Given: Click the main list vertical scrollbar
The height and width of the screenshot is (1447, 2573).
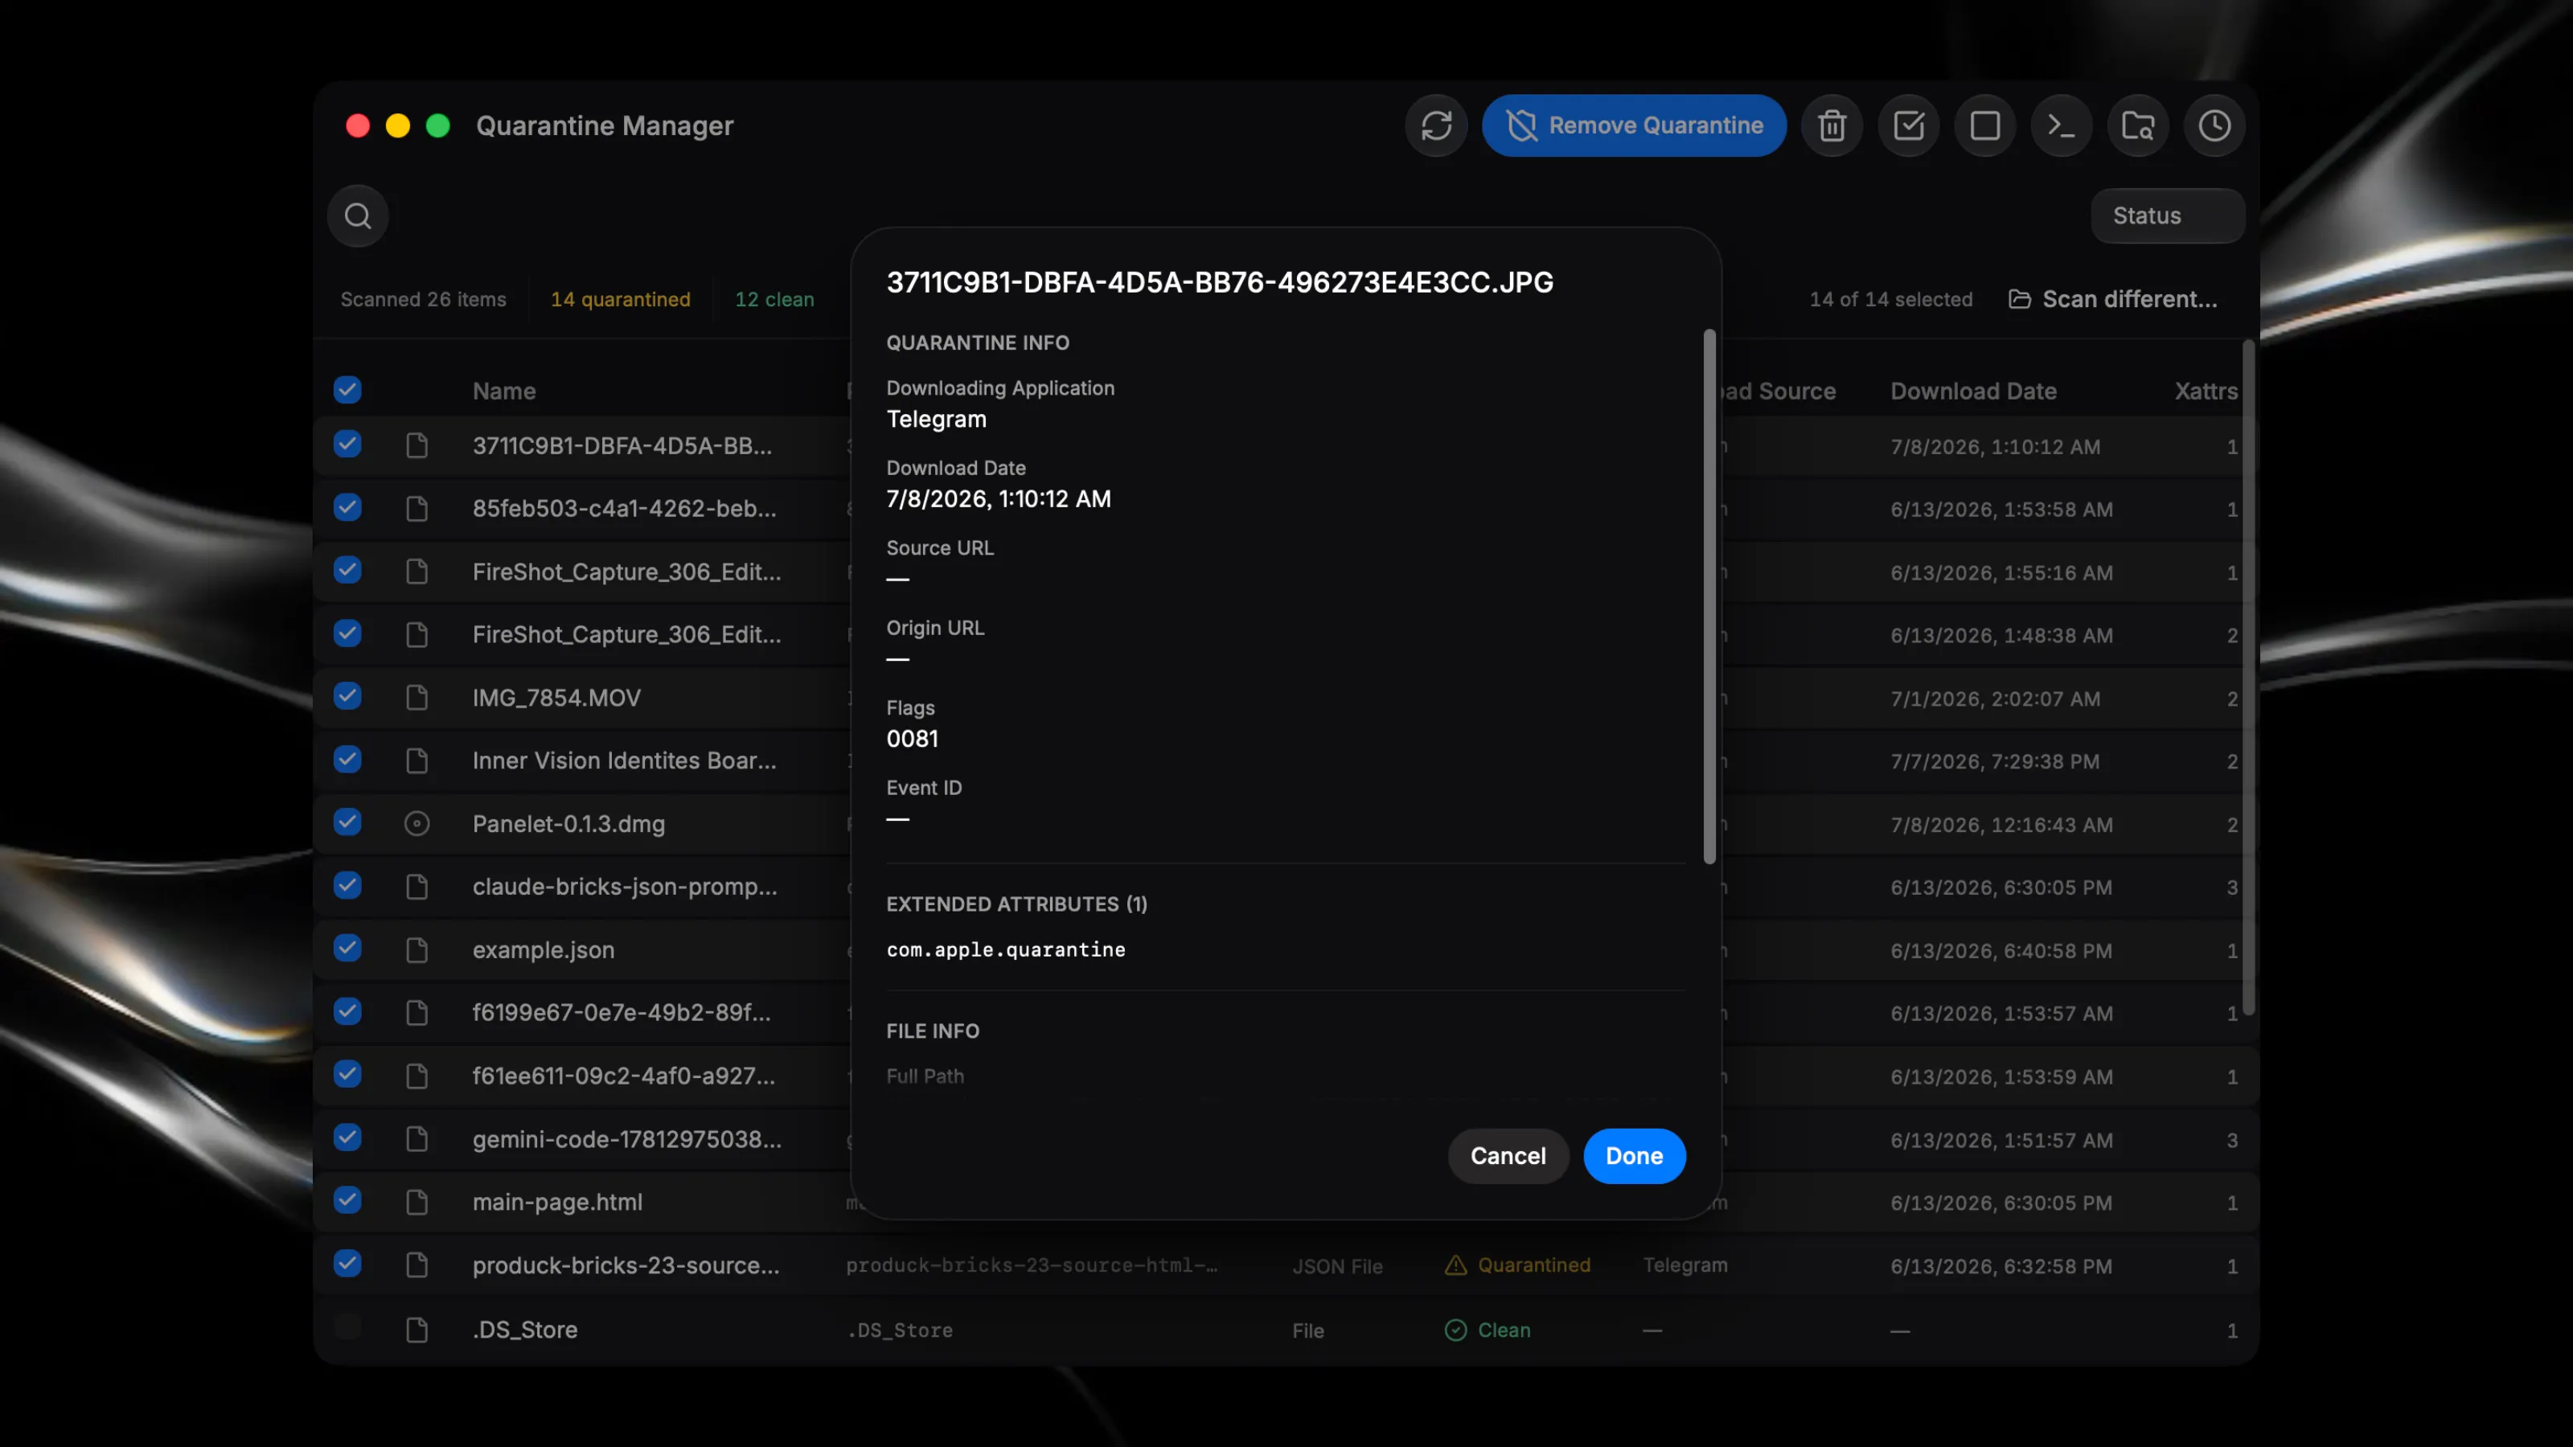Looking at the screenshot, I should click(2248, 679).
